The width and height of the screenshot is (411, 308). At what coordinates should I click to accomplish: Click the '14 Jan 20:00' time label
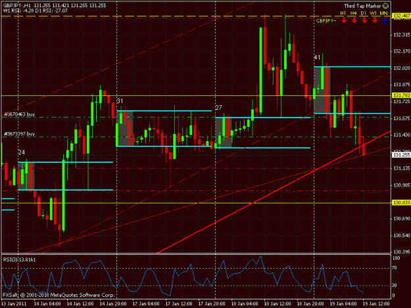point(113,304)
